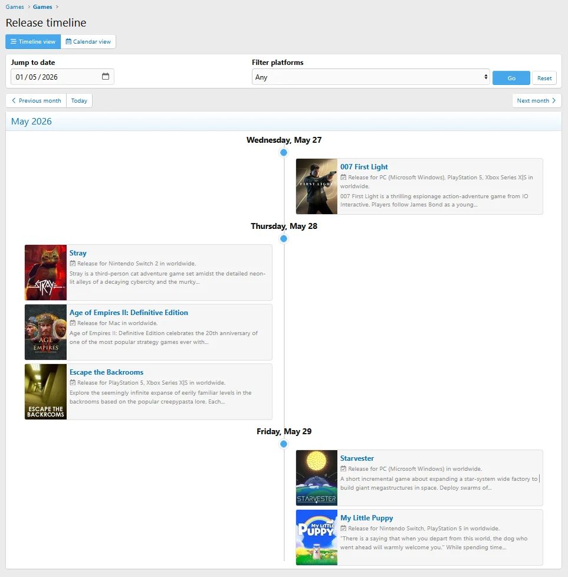Click Escape the Backrooms cover thumbnail
Viewport: 568px width, 577px height.
(45, 392)
